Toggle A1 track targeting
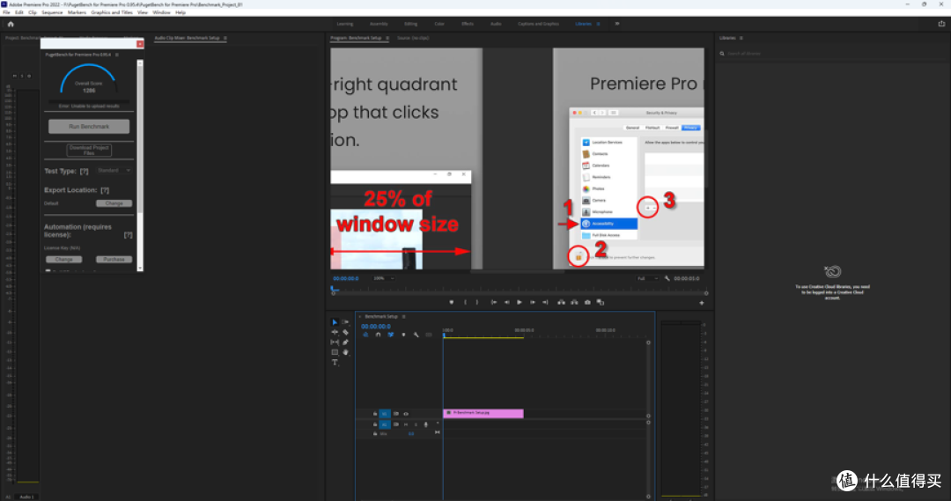The image size is (951, 501). pos(385,424)
